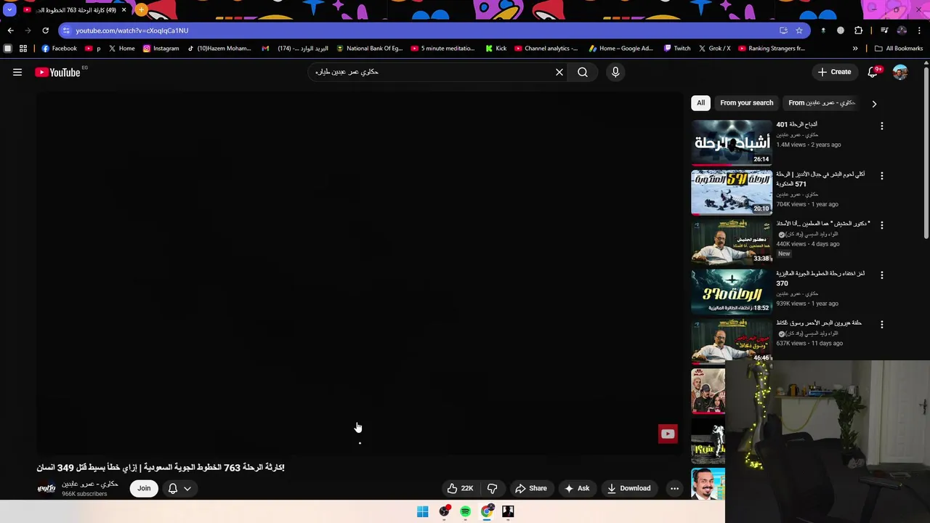Click the magnifier search button
The height and width of the screenshot is (523, 930).
tap(583, 72)
